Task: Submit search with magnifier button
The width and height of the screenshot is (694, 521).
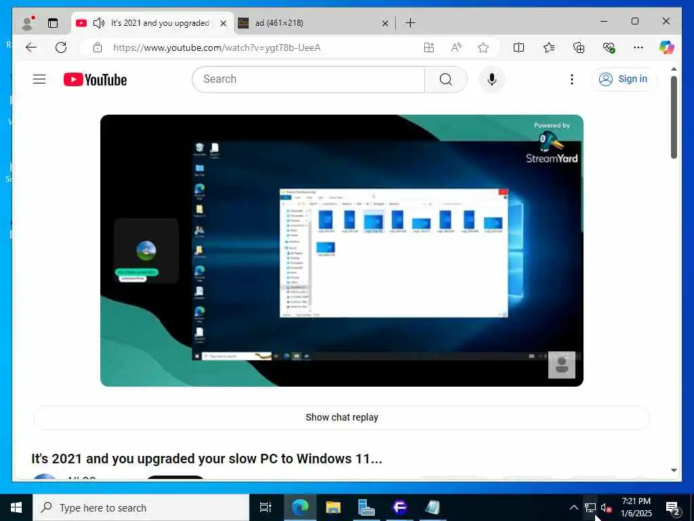Action: pyautogui.click(x=446, y=79)
